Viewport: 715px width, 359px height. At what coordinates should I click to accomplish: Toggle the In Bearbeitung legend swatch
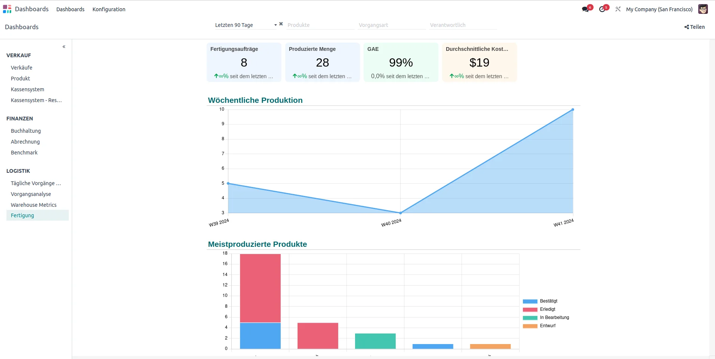click(530, 318)
